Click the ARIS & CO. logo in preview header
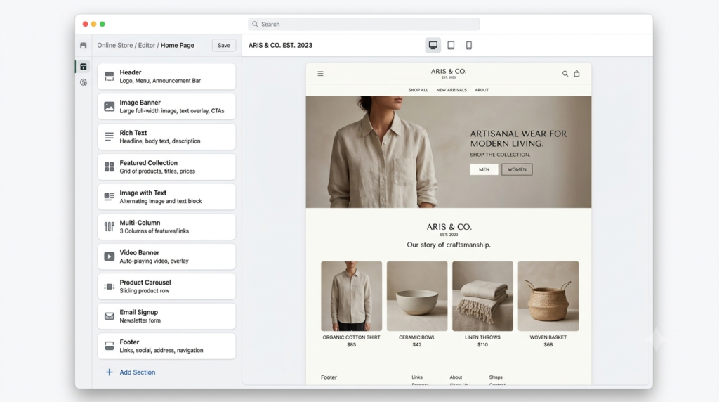Screen dimensions: 719x402 449,73
